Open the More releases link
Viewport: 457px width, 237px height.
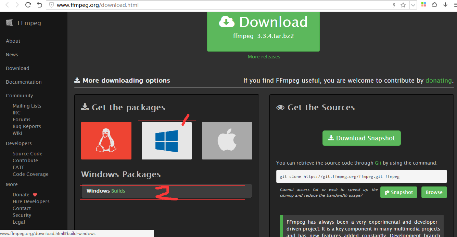click(x=264, y=57)
